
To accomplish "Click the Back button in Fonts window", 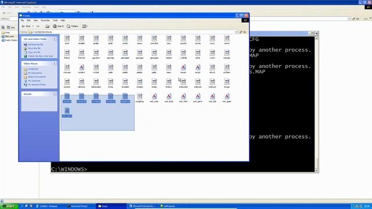I will pos(26,26).
